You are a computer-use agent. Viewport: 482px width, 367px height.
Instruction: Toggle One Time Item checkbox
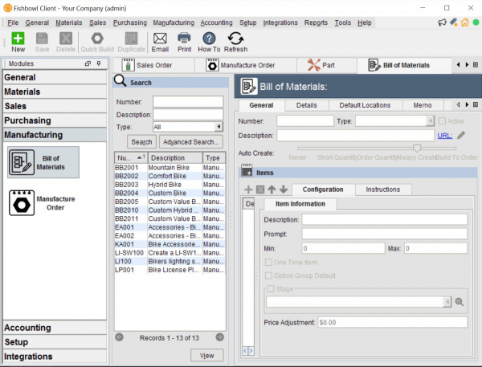268,262
